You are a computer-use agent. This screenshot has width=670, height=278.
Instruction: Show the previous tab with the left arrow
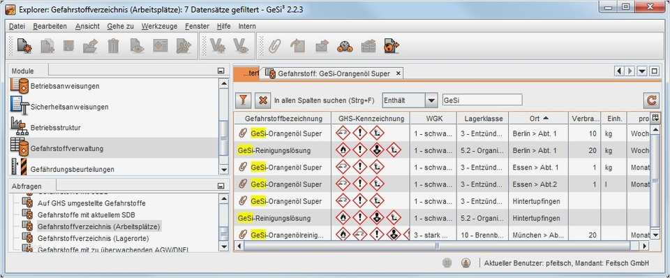click(619, 72)
